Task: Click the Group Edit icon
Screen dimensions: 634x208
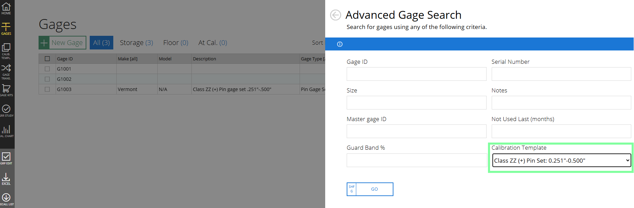Action: click(6, 158)
